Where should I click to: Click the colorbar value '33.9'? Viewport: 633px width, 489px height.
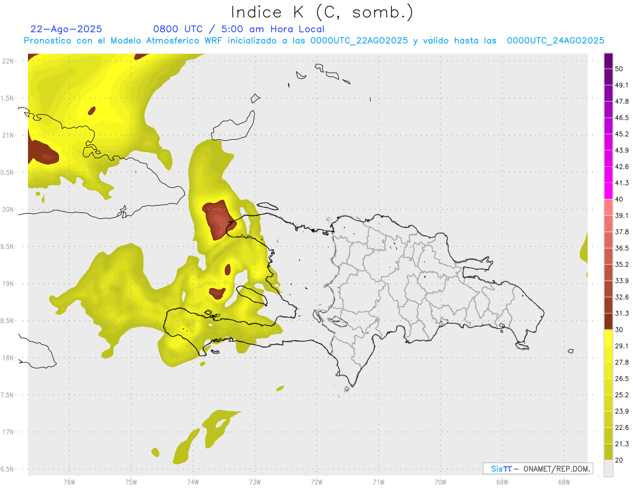(622, 281)
